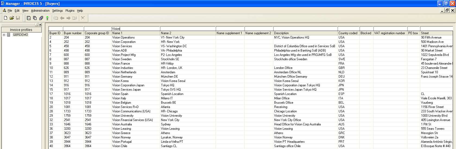Click the first list-window toolbar icon
Viewport: 456px width, 149px height.
pyautogui.click(x=28, y=18)
